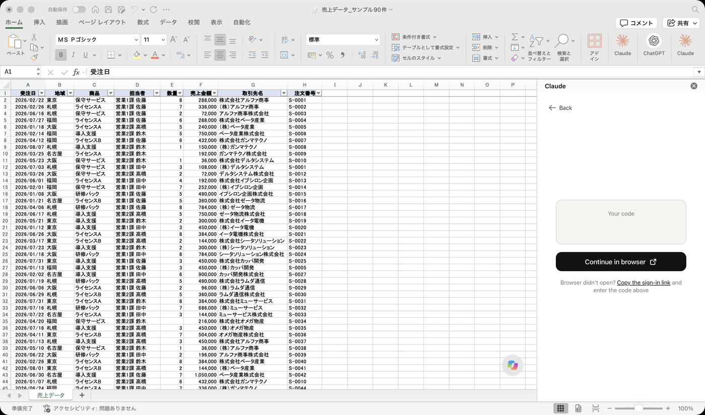Image resolution: width=705 pixels, height=415 pixels.
Task: Add a new sheet with plus icon
Action: [82, 395]
